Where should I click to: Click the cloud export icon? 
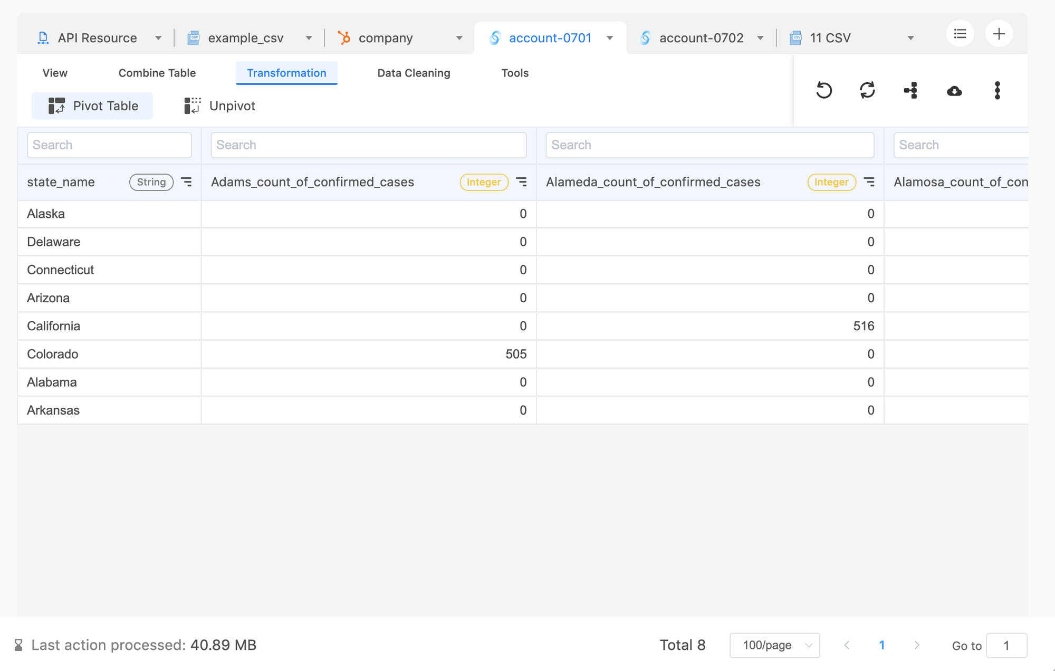(x=954, y=90)
